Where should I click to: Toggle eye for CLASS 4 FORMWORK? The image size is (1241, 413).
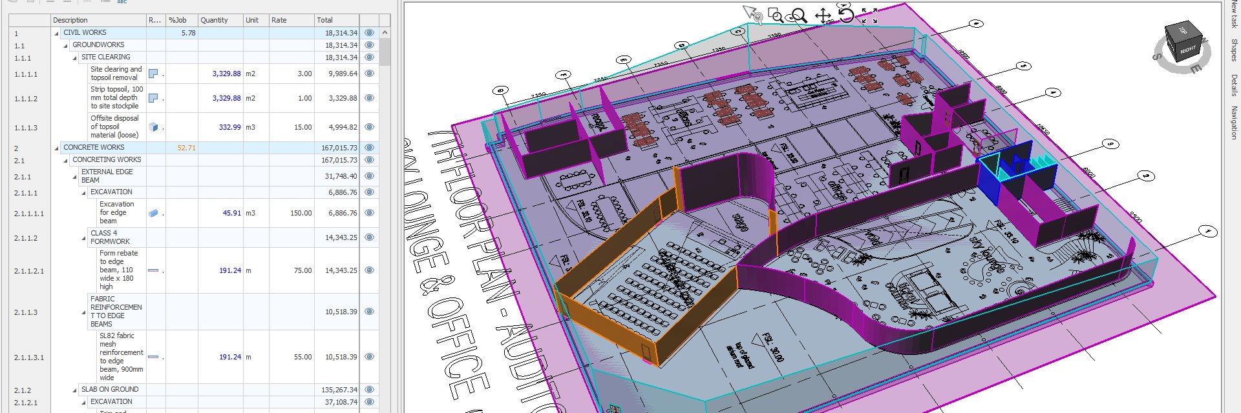pyautogui.click(x=369, y=237)
